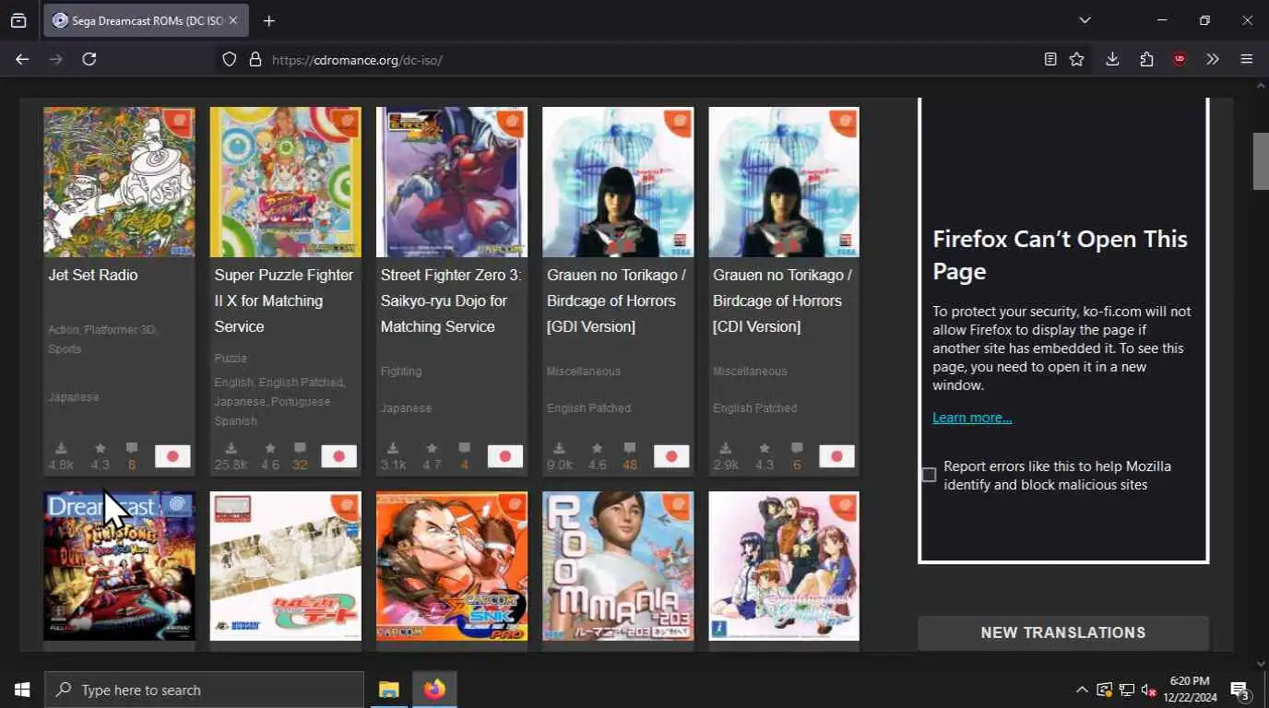Click the Type here to search box
Viewport: 1269px width, 708px height.
click(x=205, y=690)
